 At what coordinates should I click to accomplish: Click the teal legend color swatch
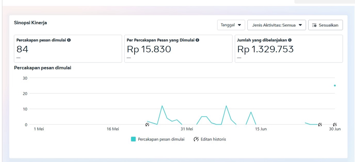pos(133,139)
